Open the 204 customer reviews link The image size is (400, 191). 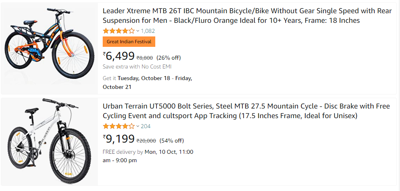coord(146,126)
